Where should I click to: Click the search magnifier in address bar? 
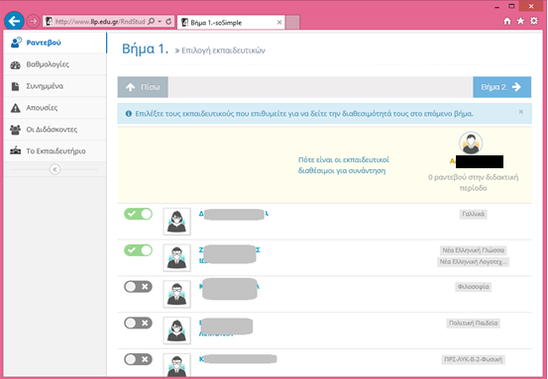(151, 22)
